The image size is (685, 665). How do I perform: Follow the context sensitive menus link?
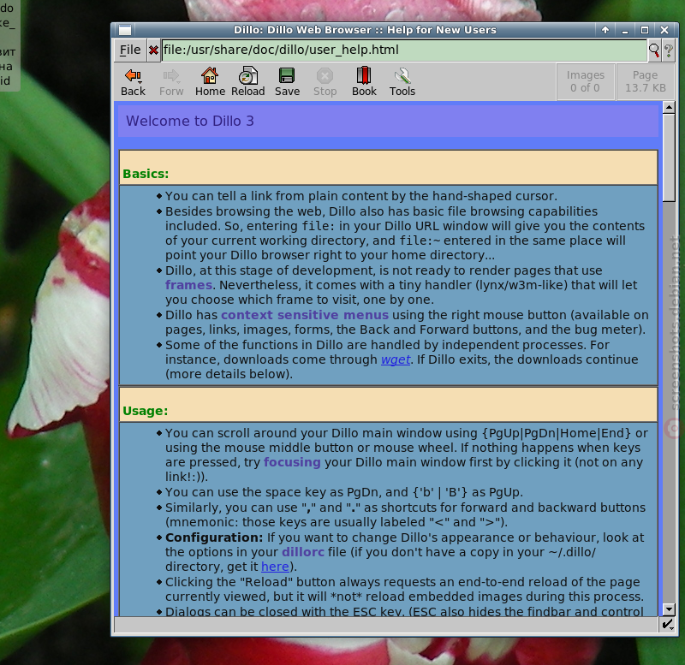click(x=305, y=315)
